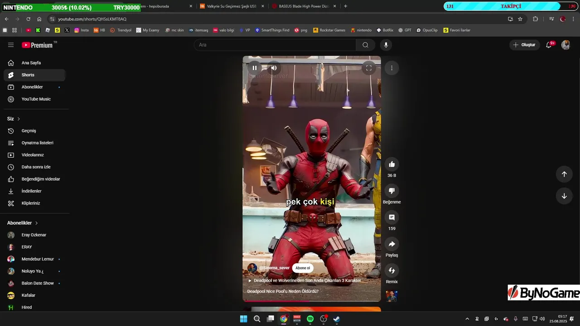Go to previous Short with up arrow
Image resolution: width=580 pixels, height=326 pixels.
564,174
